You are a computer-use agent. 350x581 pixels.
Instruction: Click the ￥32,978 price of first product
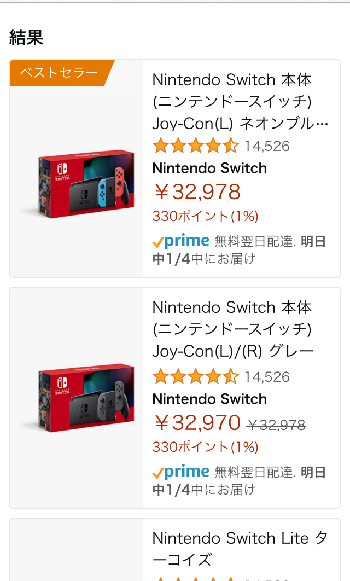coord(197,192)
